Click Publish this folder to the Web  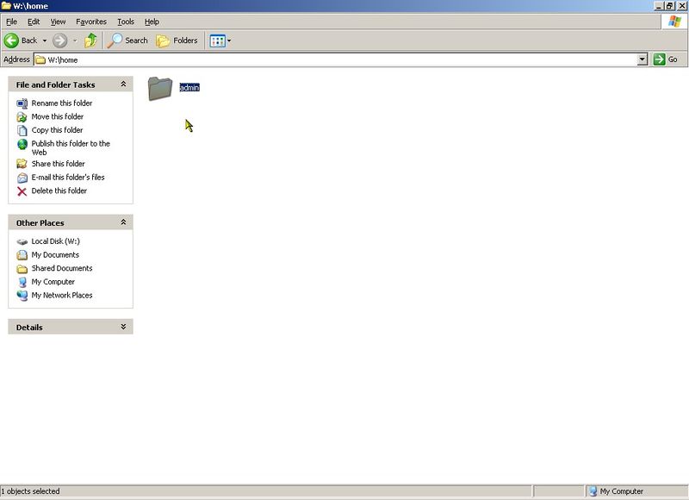(x=71, y=147)
